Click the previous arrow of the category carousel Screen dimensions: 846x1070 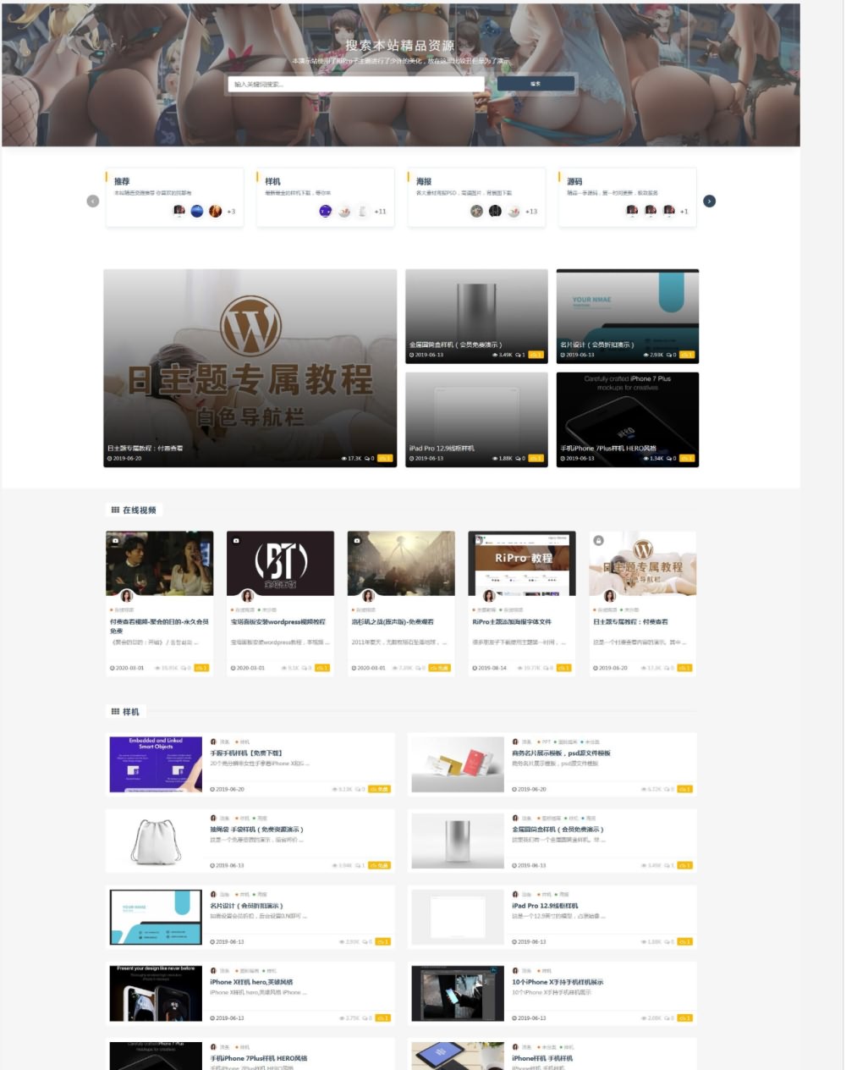pyautogui.click(x=93, y=201)
